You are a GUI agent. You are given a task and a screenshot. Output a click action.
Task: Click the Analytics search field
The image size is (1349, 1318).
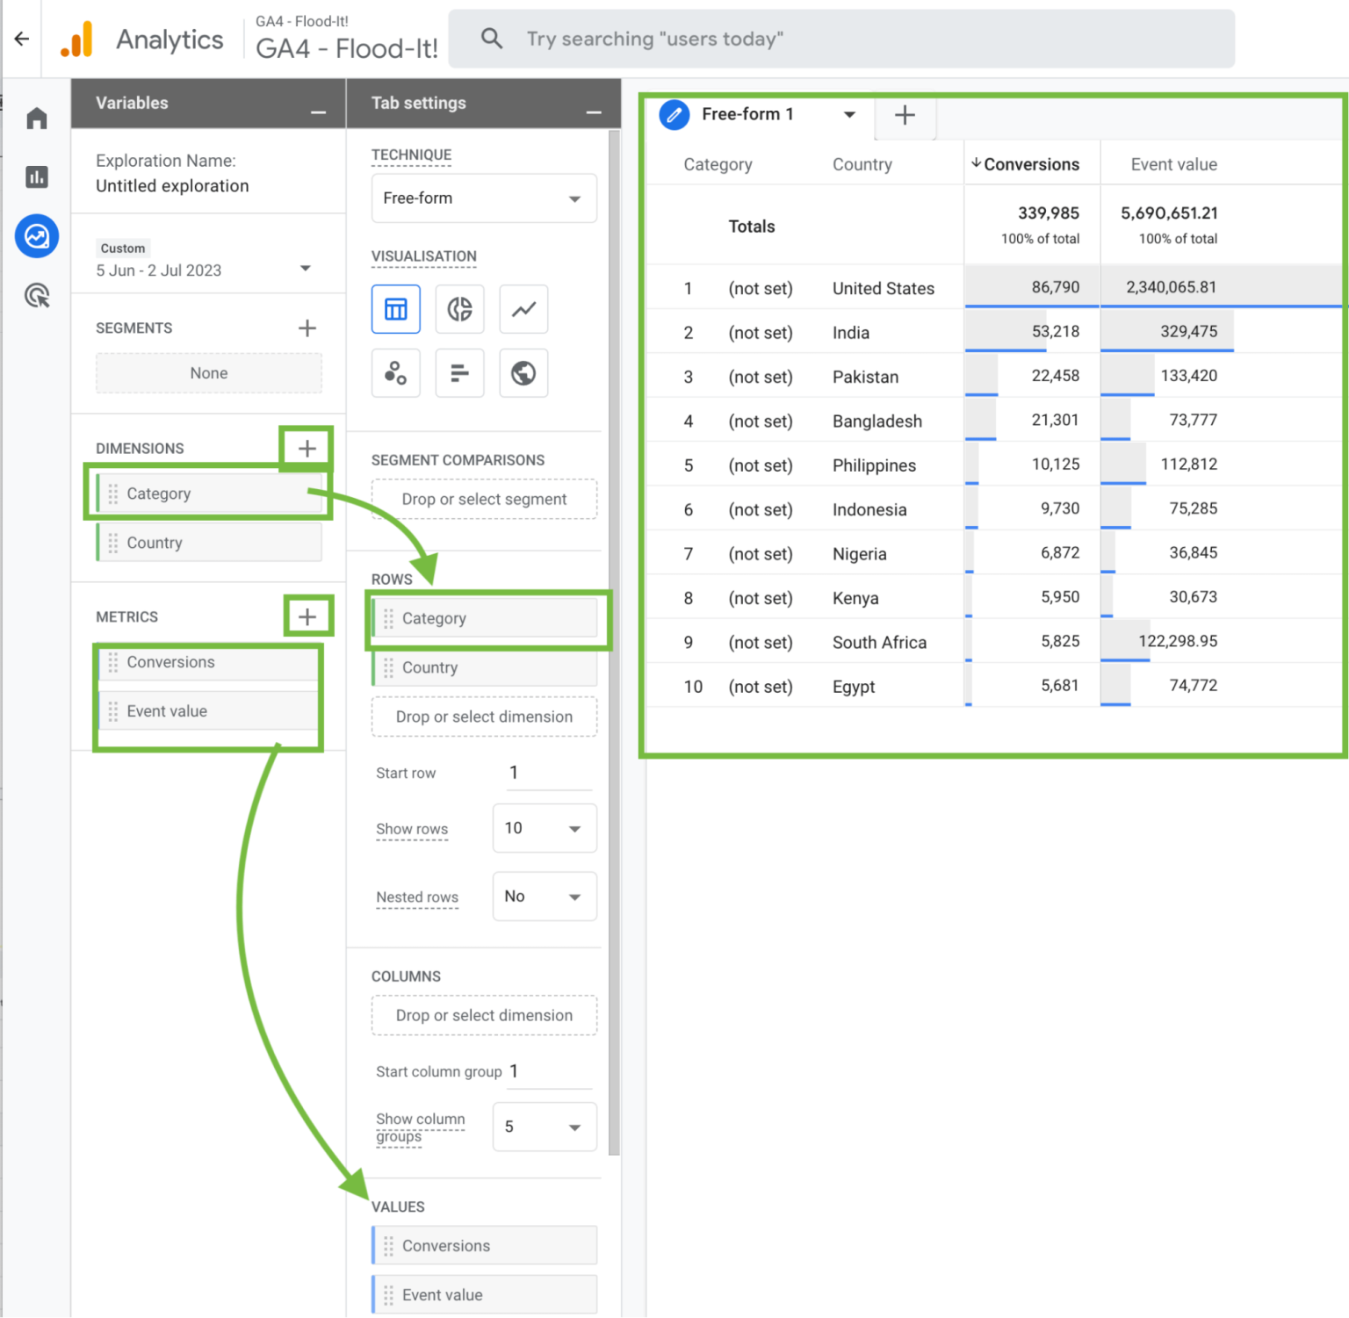(x=840, y=39)
